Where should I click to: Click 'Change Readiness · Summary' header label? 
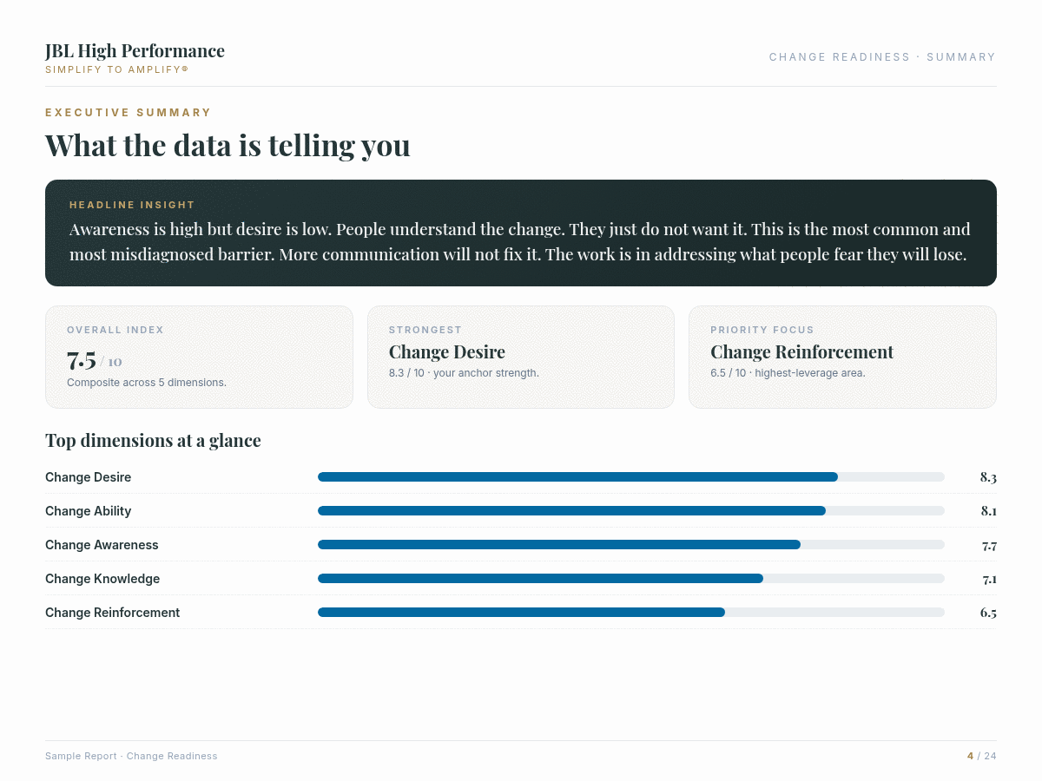tap(882, 57)
